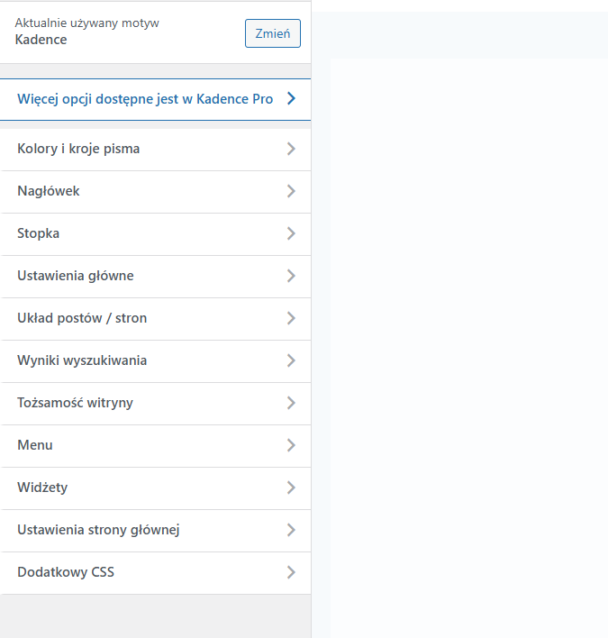Open Tożsamość witryny settings
The height and width of the screenshot is (638, 608).
point(75,403)
